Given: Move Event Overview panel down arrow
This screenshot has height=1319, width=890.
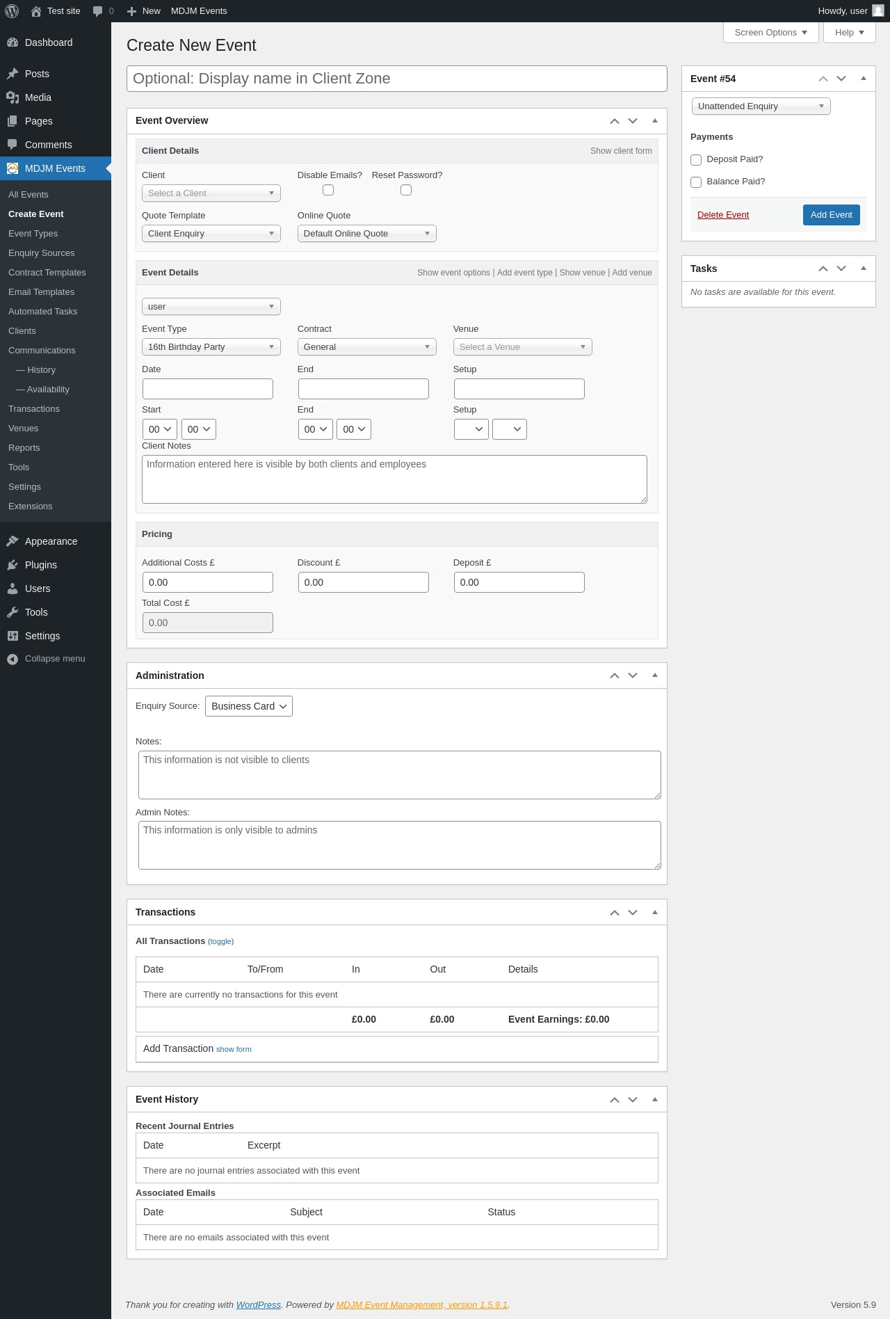Looking at the screenshot, I should [633, 121].
